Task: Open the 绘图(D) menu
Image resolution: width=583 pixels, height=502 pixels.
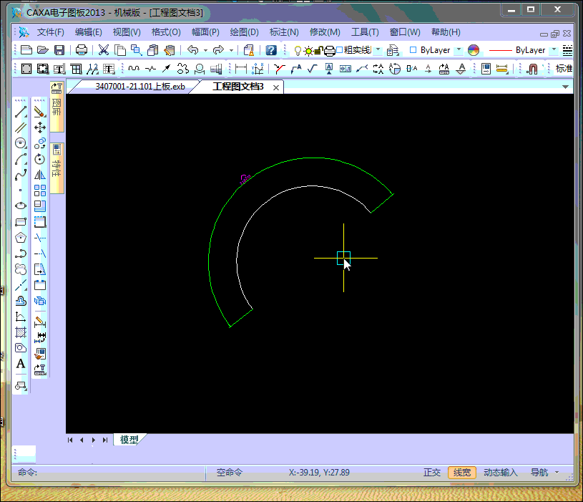Action: click(x=244, y=32)
